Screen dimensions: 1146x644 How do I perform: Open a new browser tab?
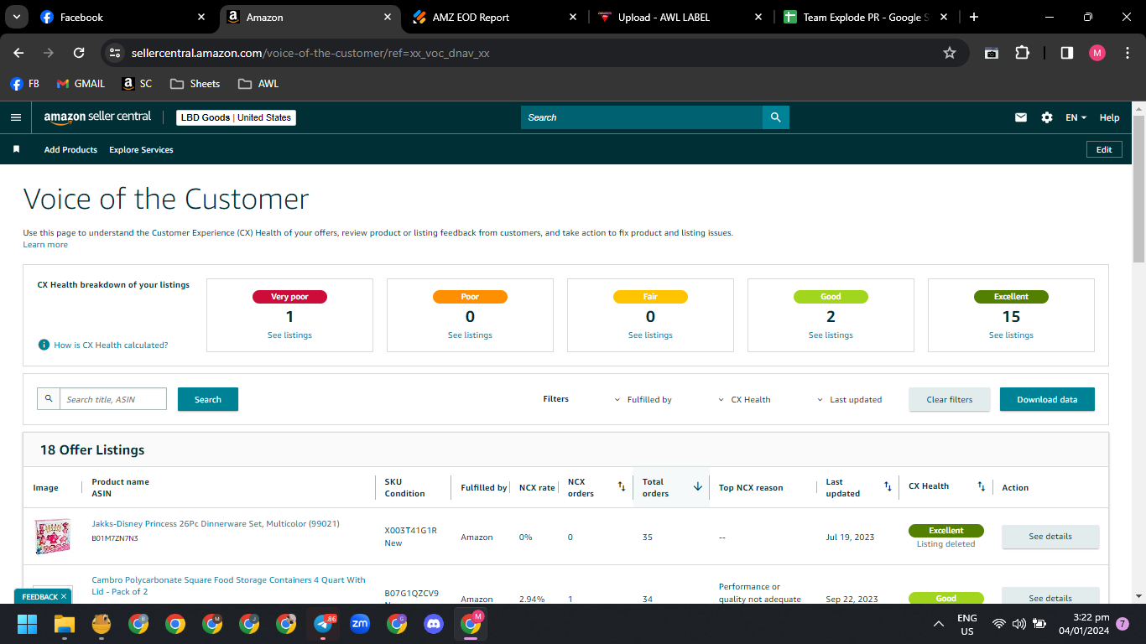[x=973, y=17]
